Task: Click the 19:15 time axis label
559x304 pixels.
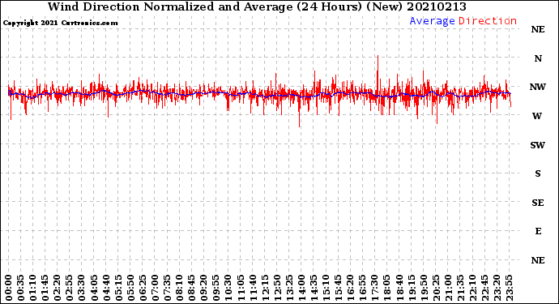Action: tap(412, 288)
